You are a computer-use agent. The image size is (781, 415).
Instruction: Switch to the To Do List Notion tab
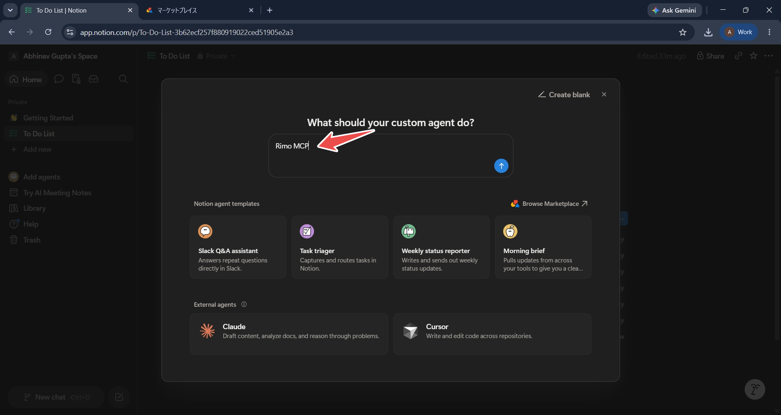[79, 10]
